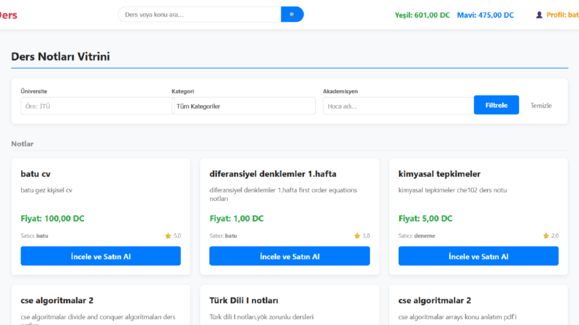Click 'diferansiyel denklemler 1.hafta' title
The image size is (579, 325).
pyautogui.click(x=273, y=174)
